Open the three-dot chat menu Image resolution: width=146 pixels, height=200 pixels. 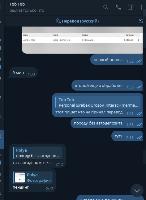point(141,7)
